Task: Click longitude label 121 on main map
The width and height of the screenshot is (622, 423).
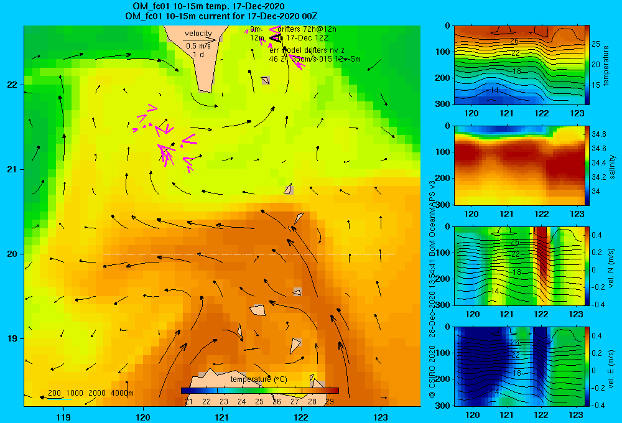Action: coord(222,417)
